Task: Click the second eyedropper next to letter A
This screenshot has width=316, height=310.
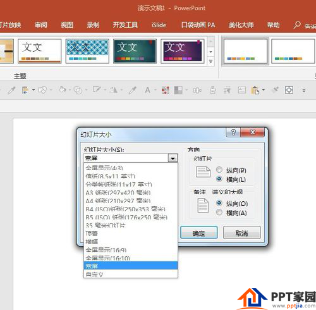Action: click(133, 90)
